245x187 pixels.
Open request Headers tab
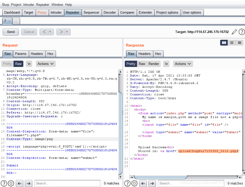(x=37, y=54)
